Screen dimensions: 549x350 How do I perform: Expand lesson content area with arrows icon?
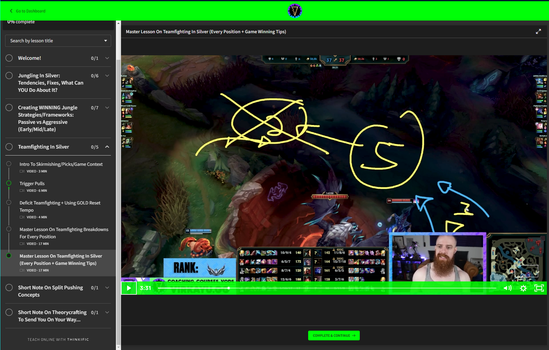[x=538, y=32]
